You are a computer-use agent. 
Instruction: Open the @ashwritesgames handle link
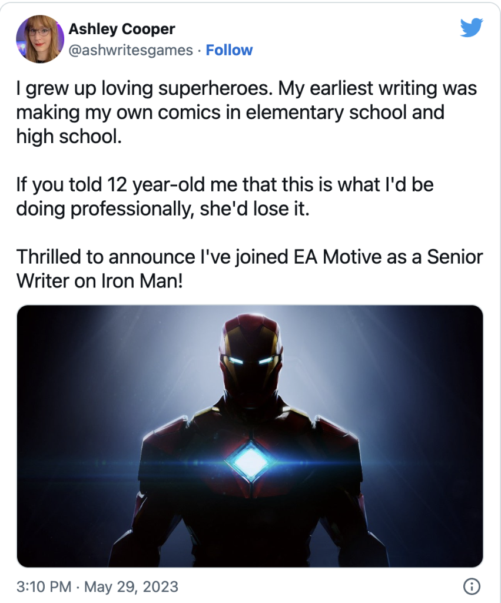[131, 51]
